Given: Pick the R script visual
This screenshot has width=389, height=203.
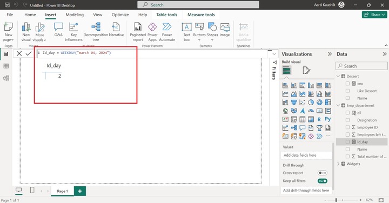Looking at the screenshot, I should pyautogui.click(x=319, y=119).
